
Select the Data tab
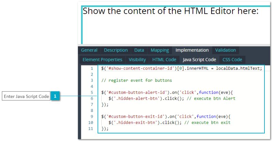pos(139,50)
